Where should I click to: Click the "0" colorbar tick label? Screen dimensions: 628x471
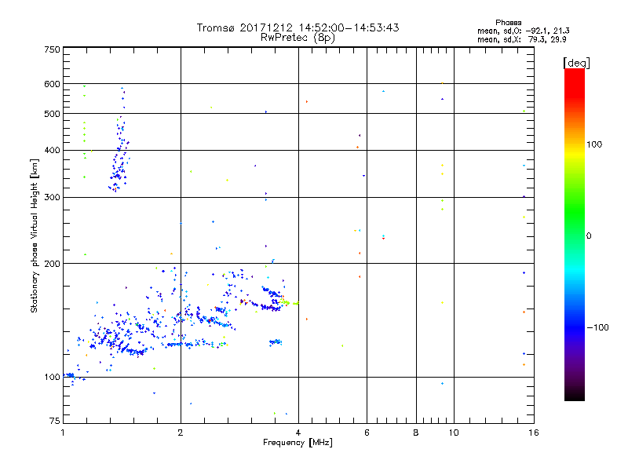(x=588, y=236)
